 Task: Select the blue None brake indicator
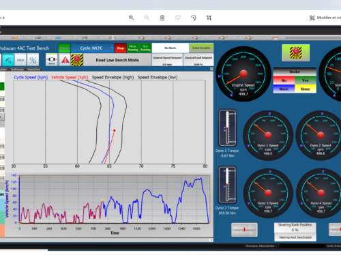click(x=284, y=89)
